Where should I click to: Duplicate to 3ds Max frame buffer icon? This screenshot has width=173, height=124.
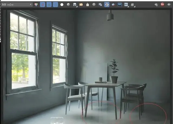(100, 5)
